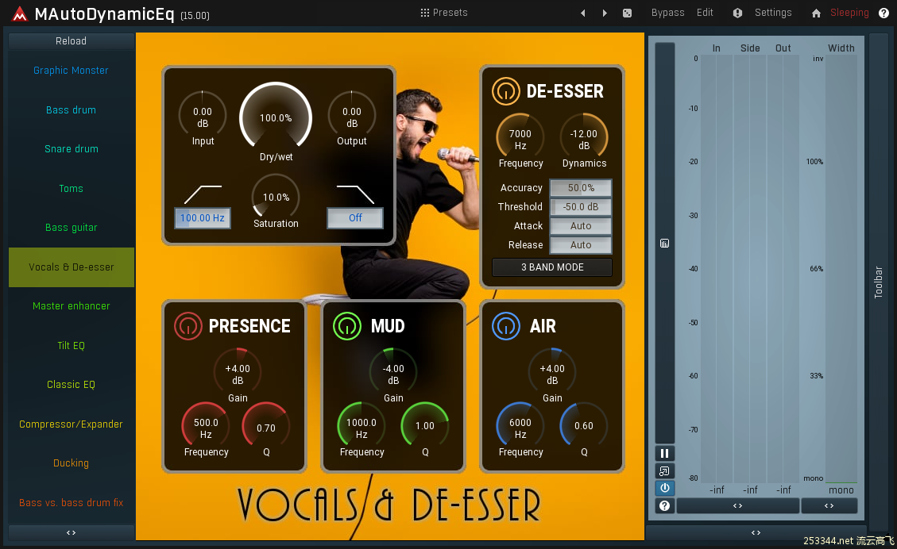The image size is (897, 549).
Task: Click the random preset dice icon
Action: click(627, 13)
